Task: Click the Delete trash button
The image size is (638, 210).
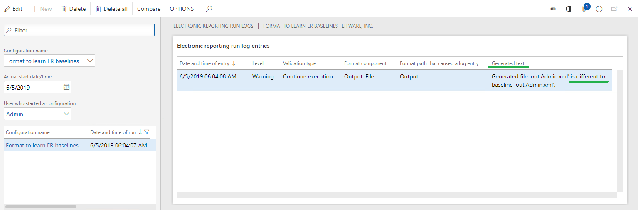Action: (73, 9)
